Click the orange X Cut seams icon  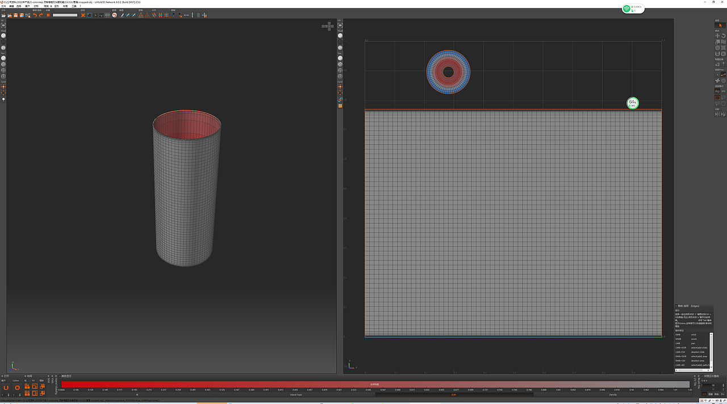(x=83, y=15)
